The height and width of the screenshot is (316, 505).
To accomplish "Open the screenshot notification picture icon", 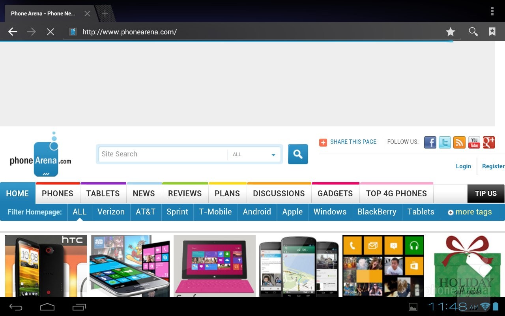I will tap(413, 307).
